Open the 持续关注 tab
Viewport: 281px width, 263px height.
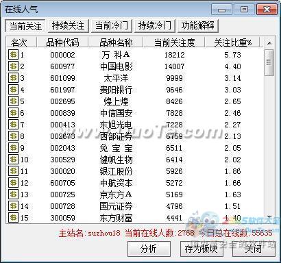tap(69, 26)
